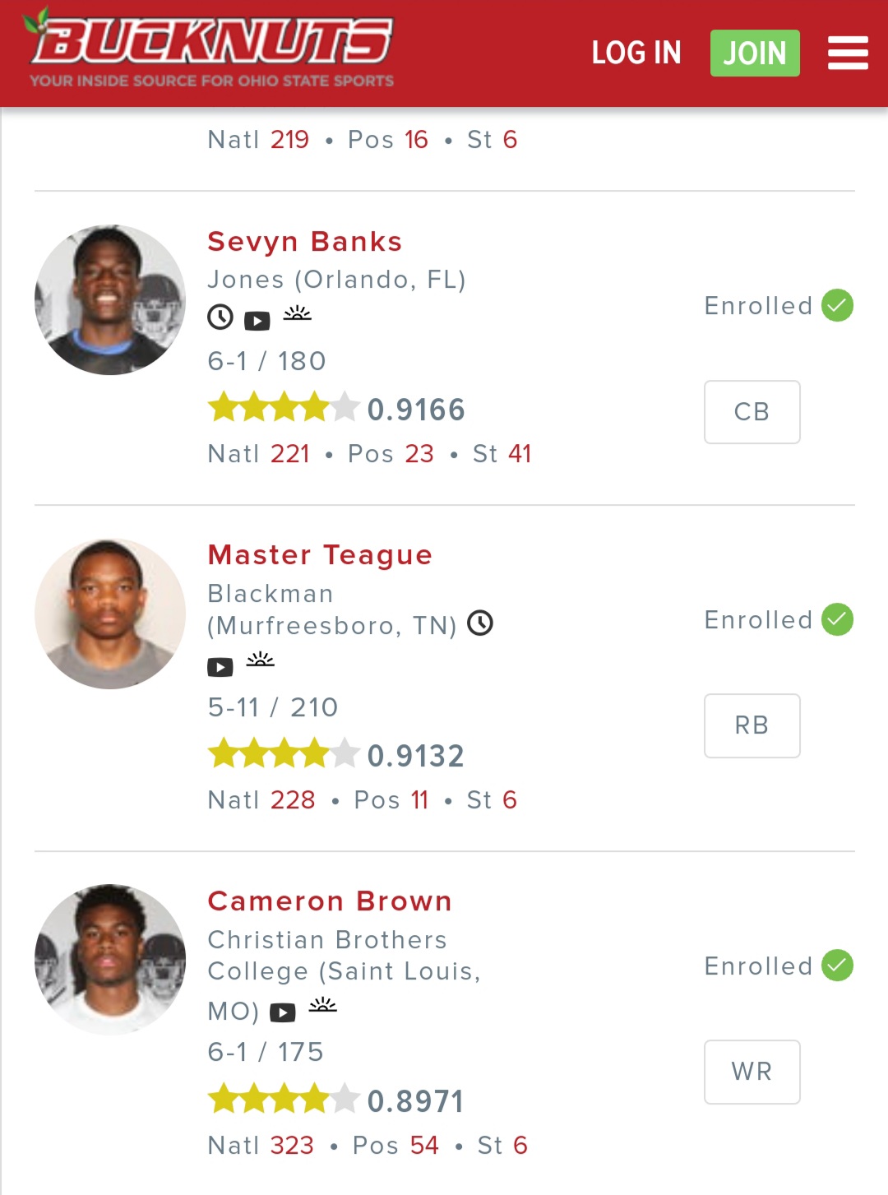Open Sevyn Banks' profile name link
888x1195 pixels.
click(x=304, y=242)
